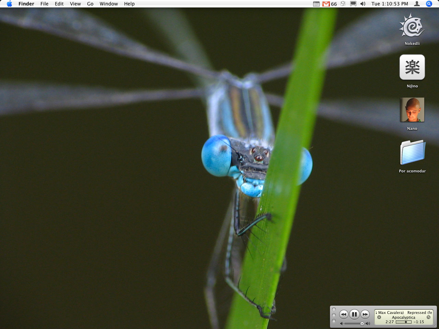Open the Gmail notifier icon
Viewport: 439px width, 329px height.
click(x=326, y=4)
